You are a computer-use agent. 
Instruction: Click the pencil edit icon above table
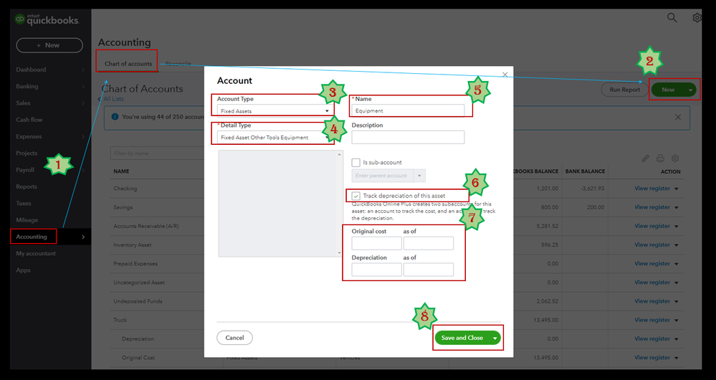pos(645,158)
